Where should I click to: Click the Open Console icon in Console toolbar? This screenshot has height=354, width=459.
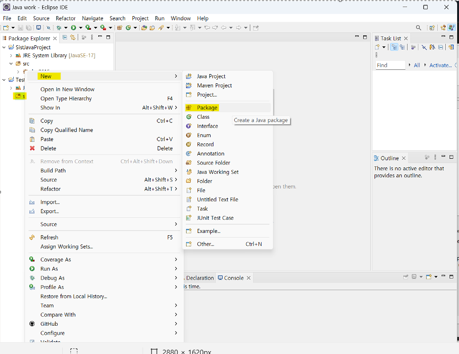point(429,277)
